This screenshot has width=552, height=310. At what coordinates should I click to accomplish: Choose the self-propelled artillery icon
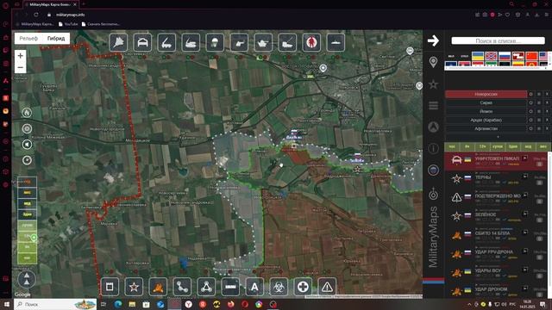tap(191, 42)
